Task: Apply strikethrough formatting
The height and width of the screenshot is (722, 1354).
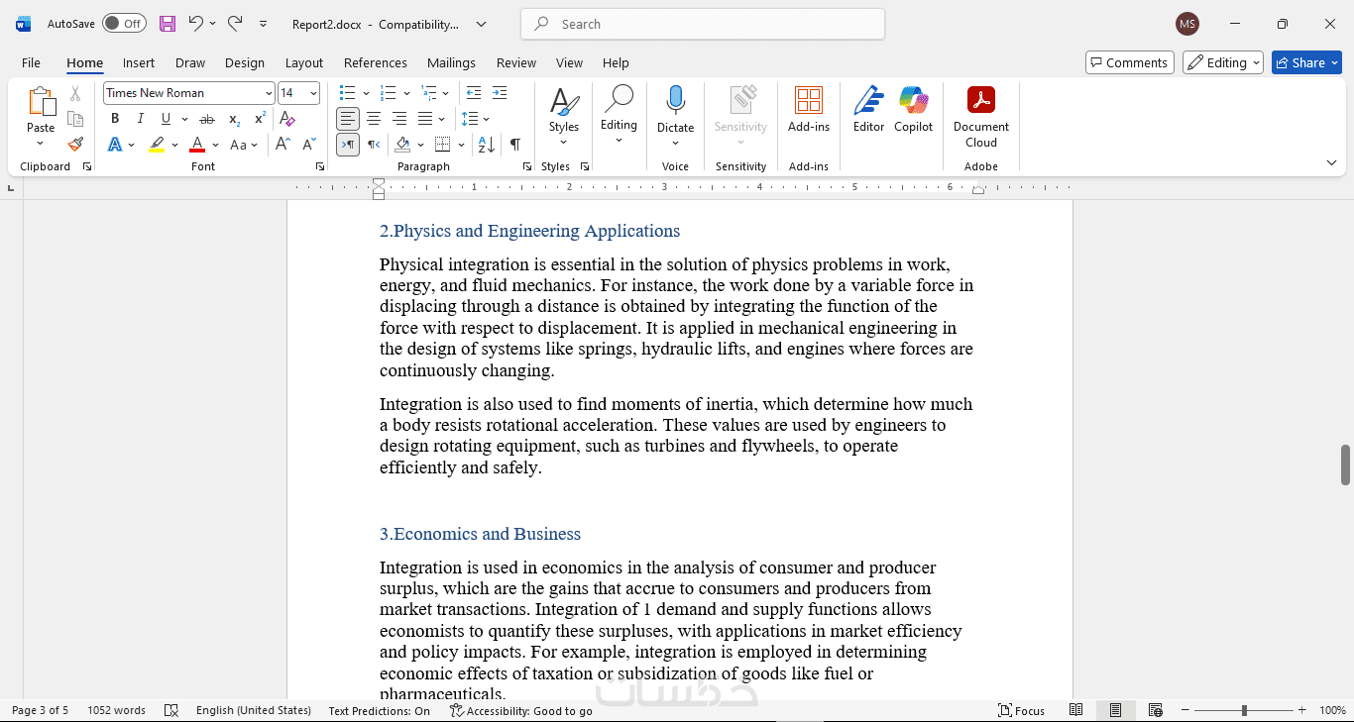Action: [x=207, y=119]
